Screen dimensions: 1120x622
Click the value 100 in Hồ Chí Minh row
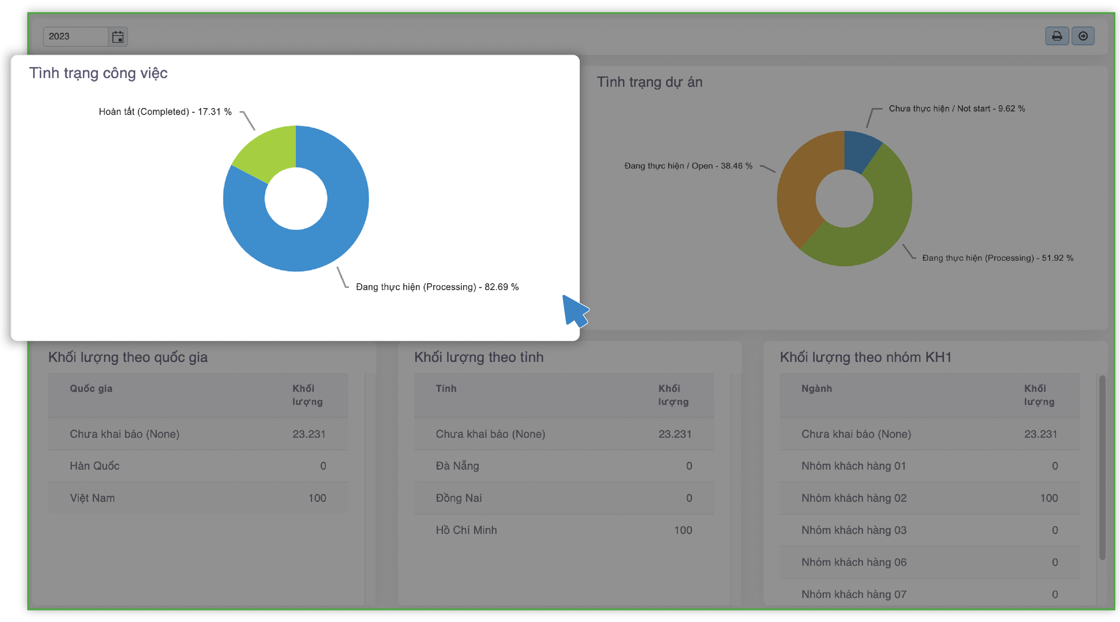pos(683,530)
